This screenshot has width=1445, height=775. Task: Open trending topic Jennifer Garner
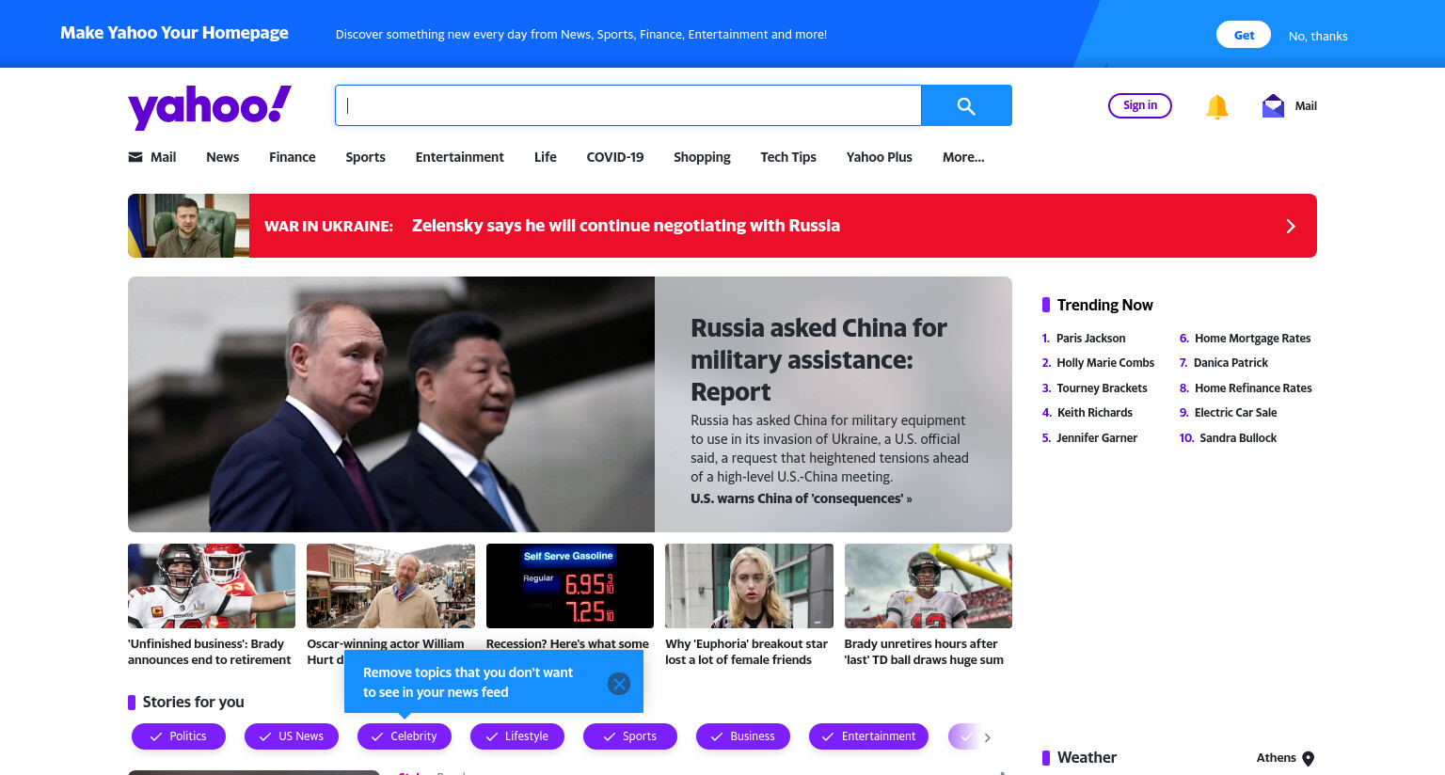click(x=1097, y=438)
